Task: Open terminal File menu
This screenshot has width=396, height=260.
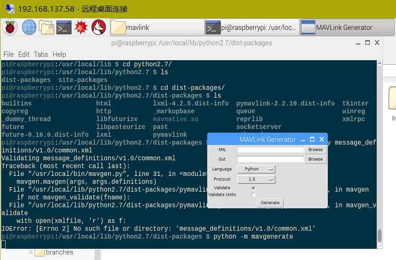Action: point(9,55)
